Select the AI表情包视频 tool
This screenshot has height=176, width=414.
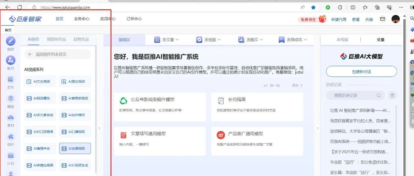click(x=40, y=165)
